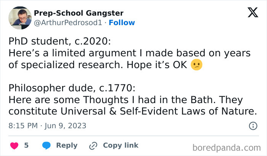Click the "limited argument I made" line

[x=129, y=53]
